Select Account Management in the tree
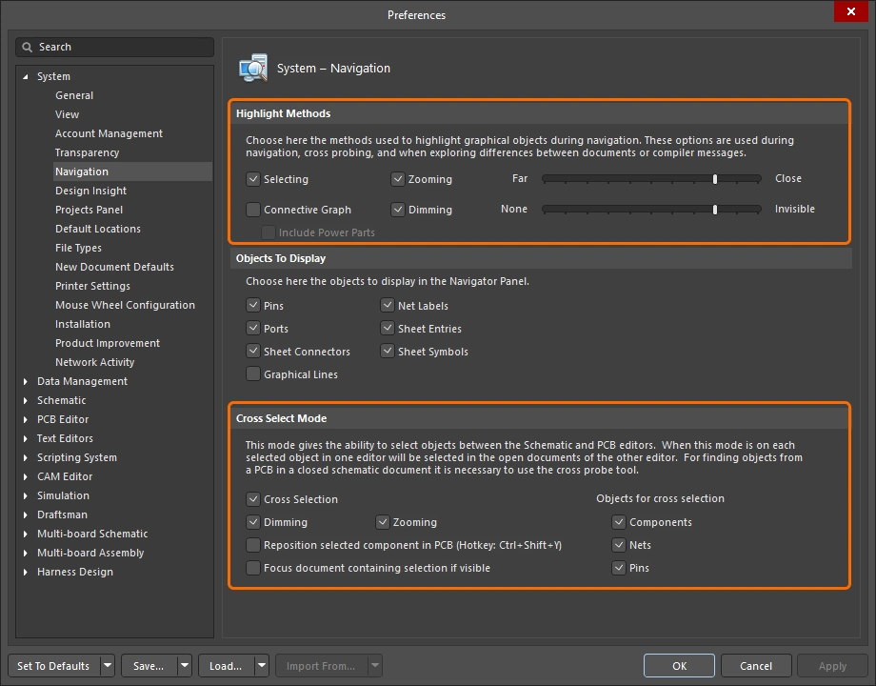The width and height of the screenshot is (876, 686). pyautogui.click(x=109, y=133)
